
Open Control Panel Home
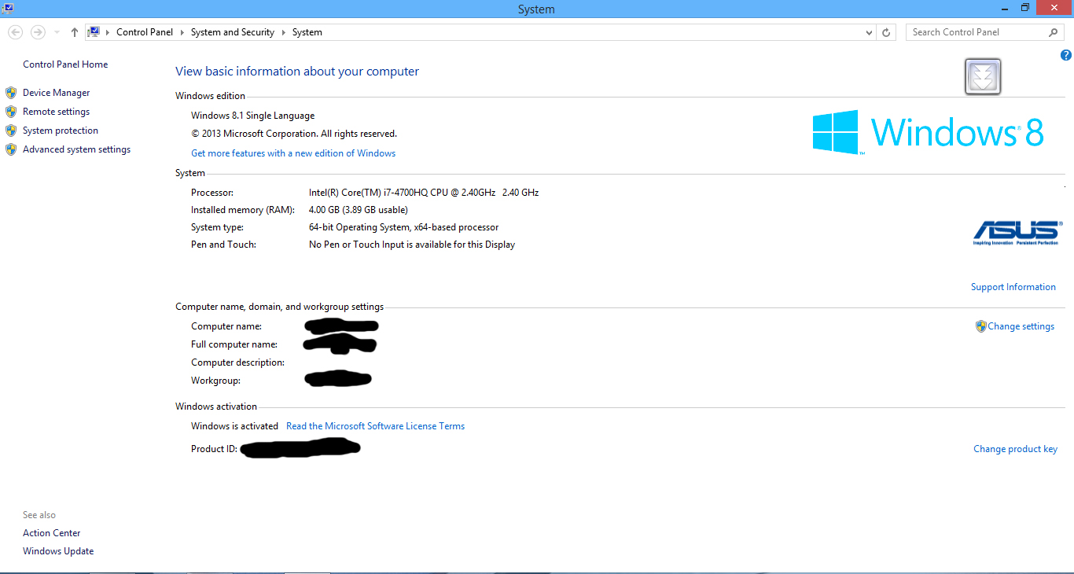pyautogui.click(x=65, y=64)
